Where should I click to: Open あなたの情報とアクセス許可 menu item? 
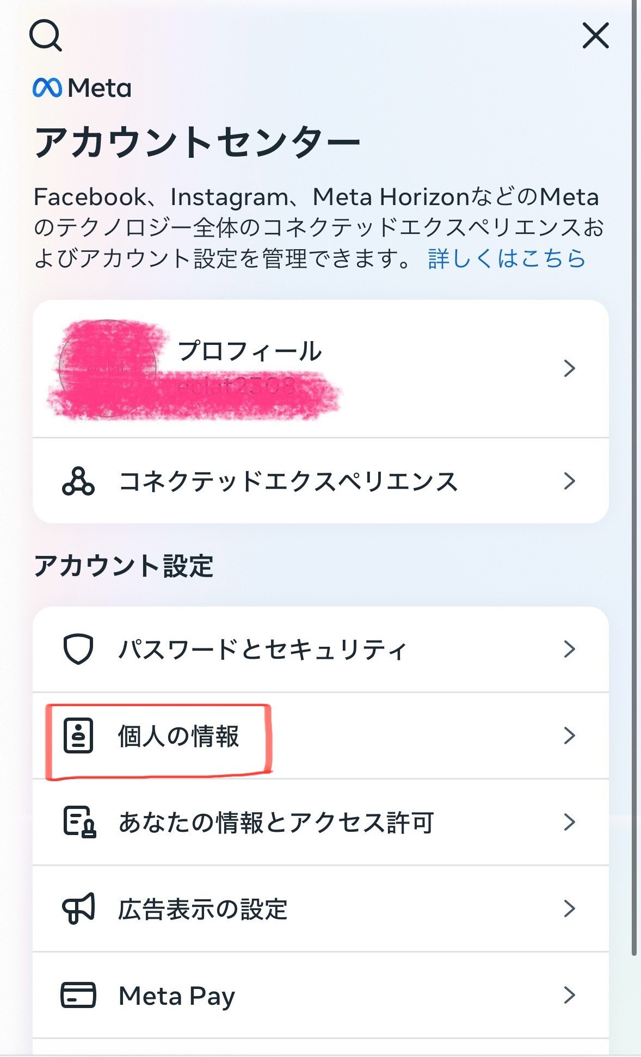click(320, 822)
